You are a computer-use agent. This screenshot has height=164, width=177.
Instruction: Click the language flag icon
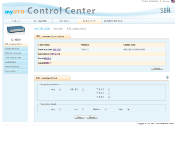[173, 1]
